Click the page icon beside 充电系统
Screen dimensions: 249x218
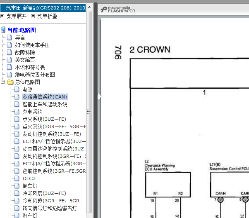pyautogui.click(x=17, y=112)
